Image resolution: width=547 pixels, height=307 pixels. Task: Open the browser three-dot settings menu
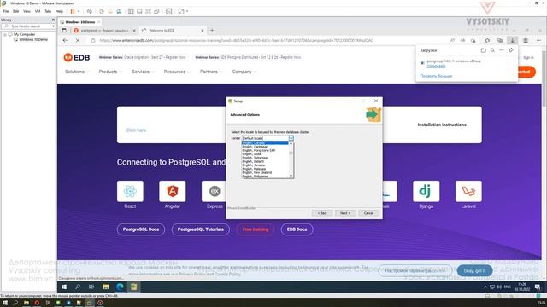click(538, 40)
